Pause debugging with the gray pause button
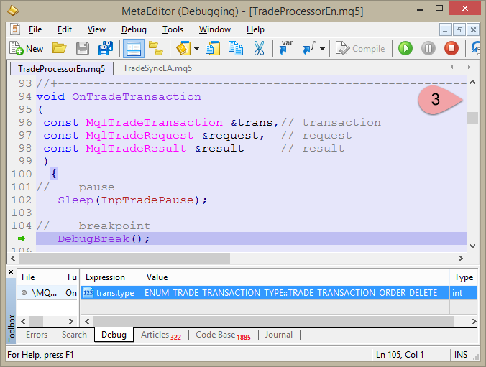The image size is (486, 367). click(428, 49)
